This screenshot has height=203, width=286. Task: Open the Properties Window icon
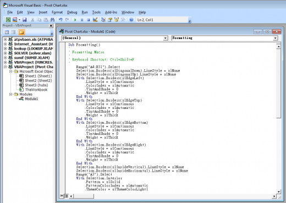pyautogui.click(x=110, y=20)
